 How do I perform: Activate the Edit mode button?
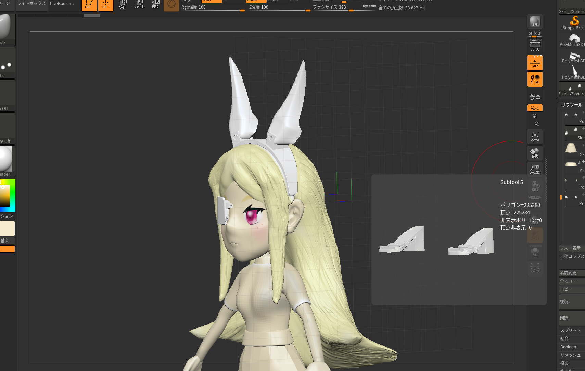coord(89,5)
